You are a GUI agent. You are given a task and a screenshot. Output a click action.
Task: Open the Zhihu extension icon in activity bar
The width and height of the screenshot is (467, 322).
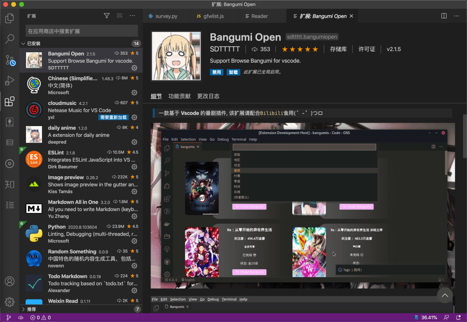click(x=10, y=184)
